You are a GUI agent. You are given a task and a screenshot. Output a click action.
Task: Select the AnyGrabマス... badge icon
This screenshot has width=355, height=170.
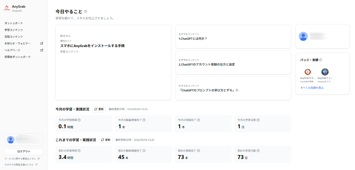tap(307, 72)
